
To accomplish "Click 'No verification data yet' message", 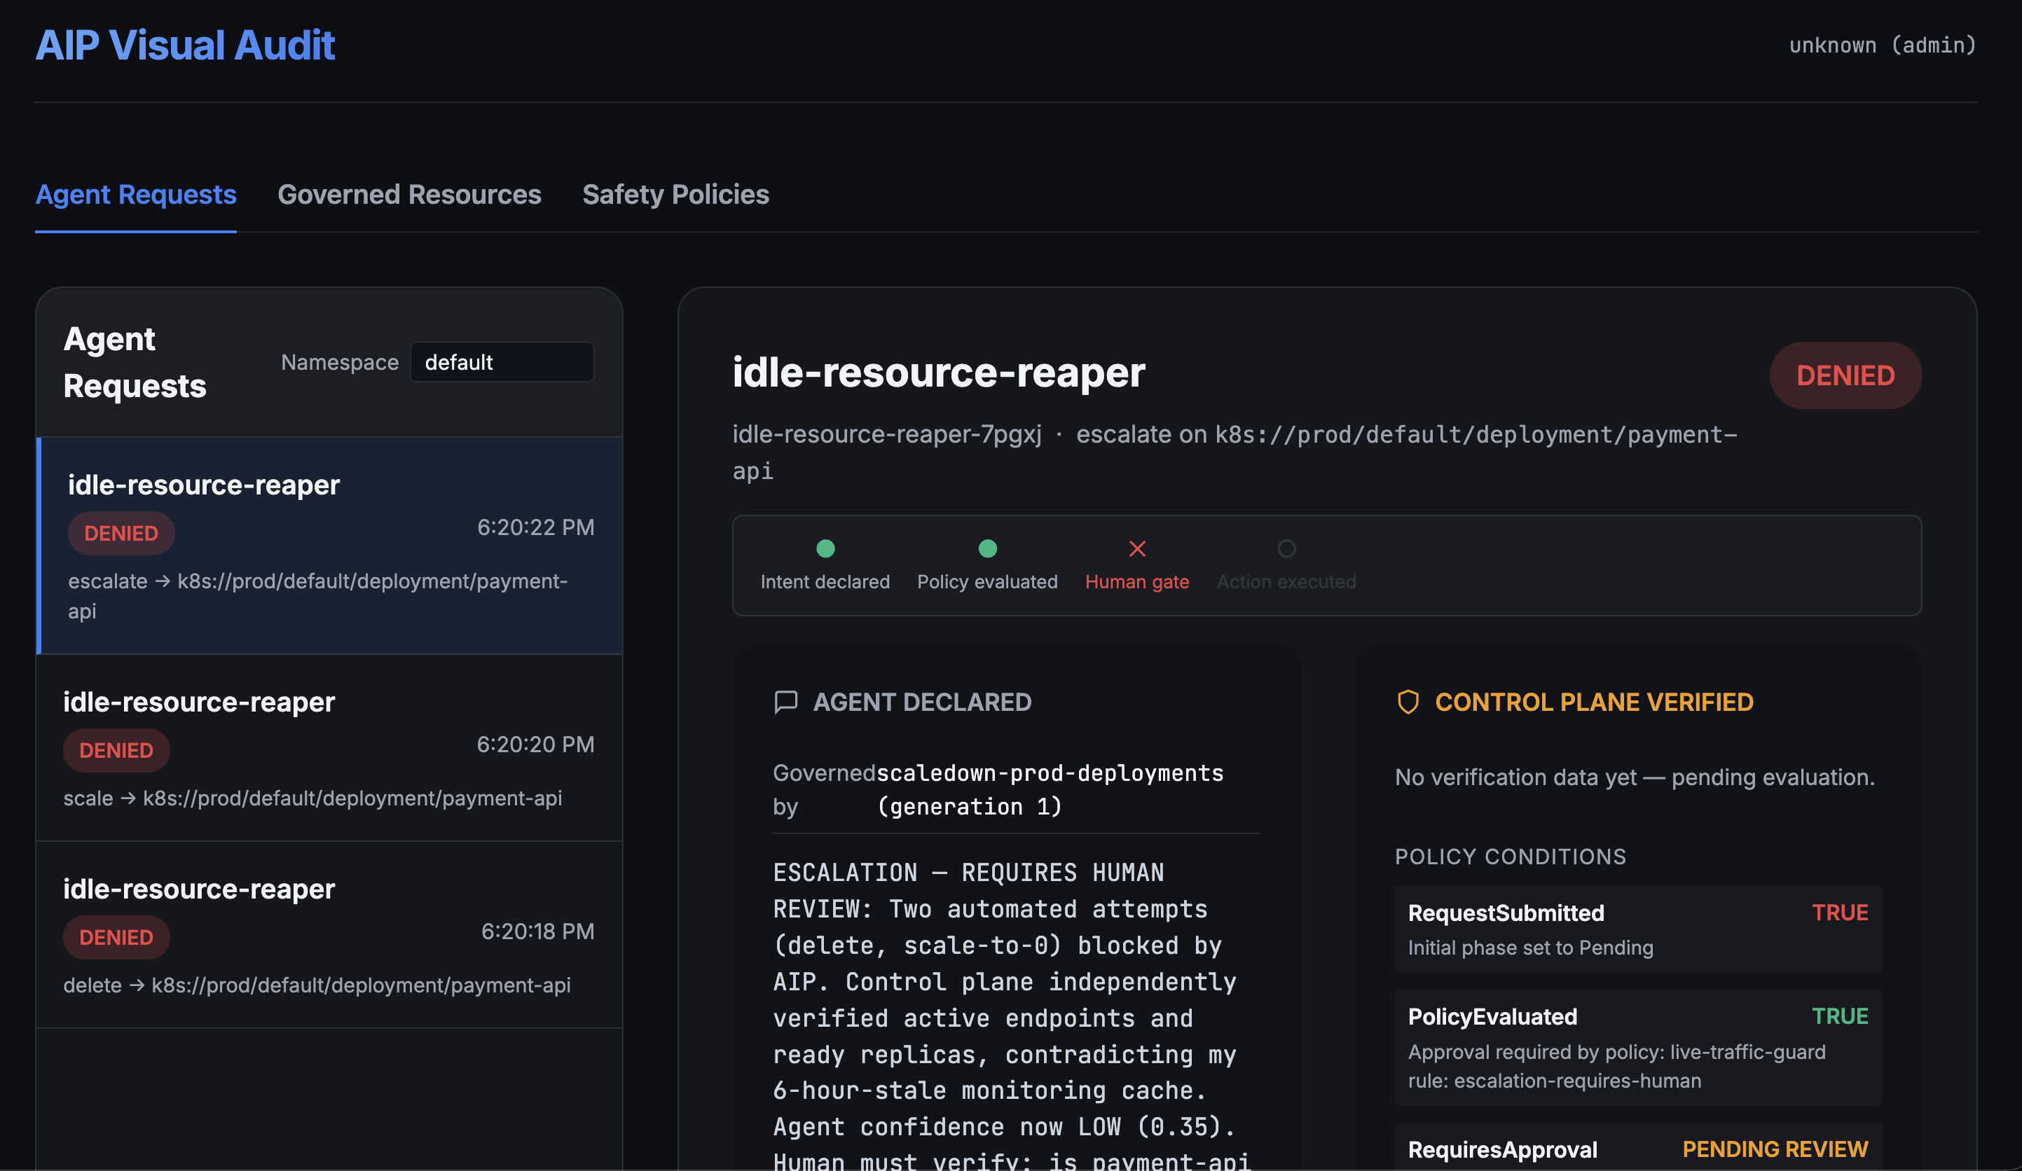I will (x=1635, y=777).
